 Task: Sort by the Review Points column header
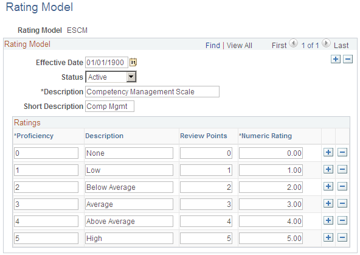[x=204, y=136]
